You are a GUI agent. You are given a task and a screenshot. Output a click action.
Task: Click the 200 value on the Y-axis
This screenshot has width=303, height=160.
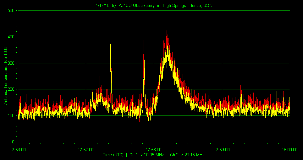click(11, 89)
